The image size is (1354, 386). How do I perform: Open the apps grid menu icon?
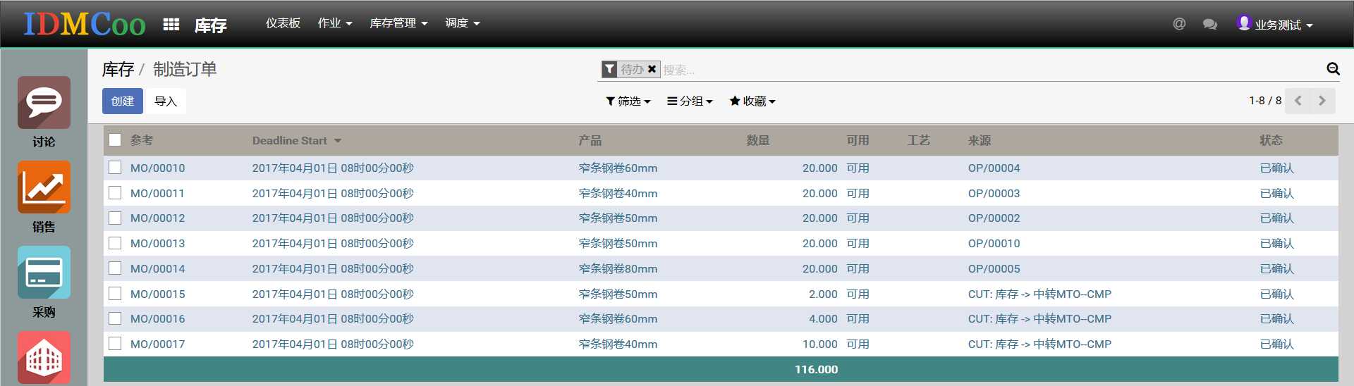[171, 24]
